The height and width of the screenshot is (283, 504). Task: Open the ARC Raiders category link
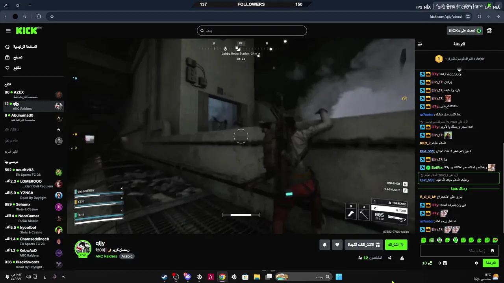tap(106, 256)
